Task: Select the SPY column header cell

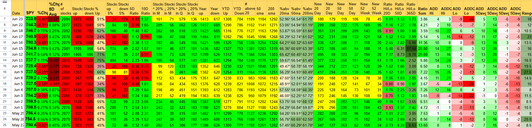Action: [x=30, y=8]
